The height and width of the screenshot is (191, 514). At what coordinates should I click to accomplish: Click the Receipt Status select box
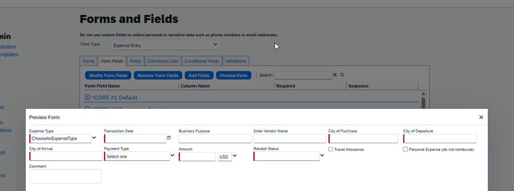(286, 156)
